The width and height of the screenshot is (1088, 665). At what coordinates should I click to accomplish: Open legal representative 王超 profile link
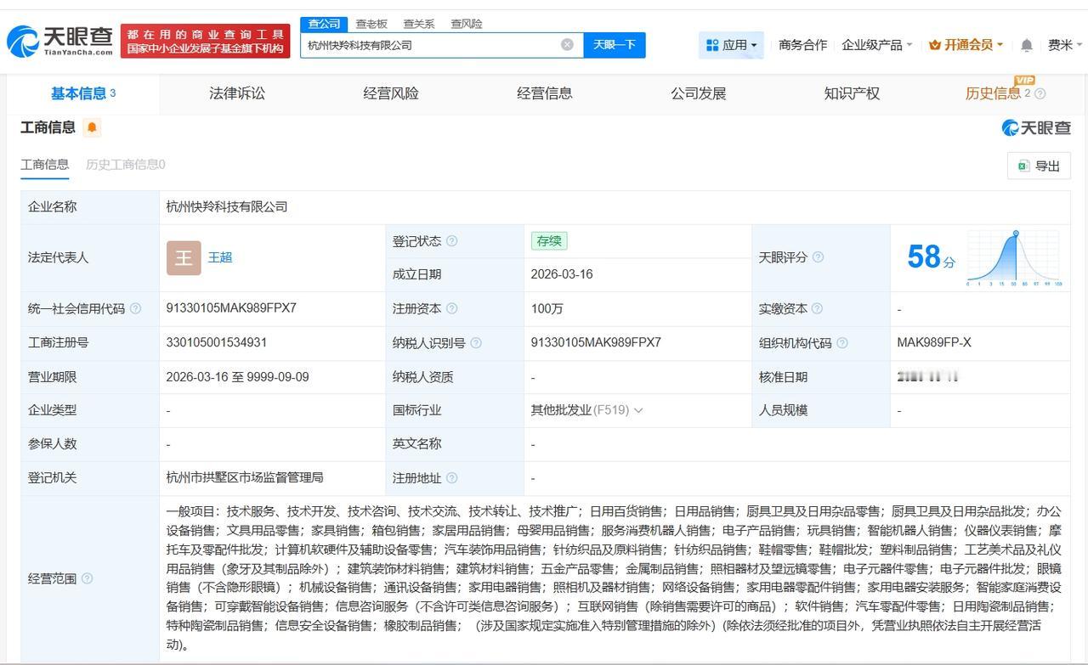219,257
